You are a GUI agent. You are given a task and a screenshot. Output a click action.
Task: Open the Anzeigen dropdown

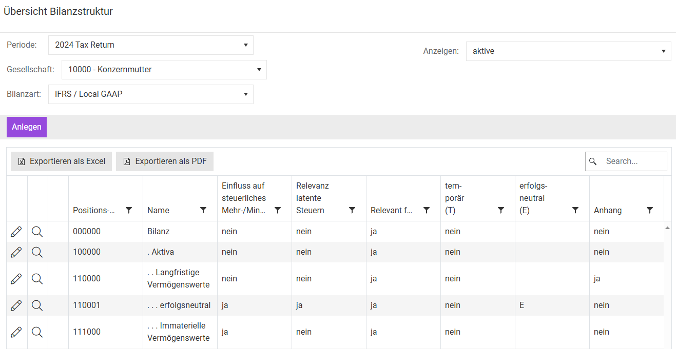[x=569, y=51]
